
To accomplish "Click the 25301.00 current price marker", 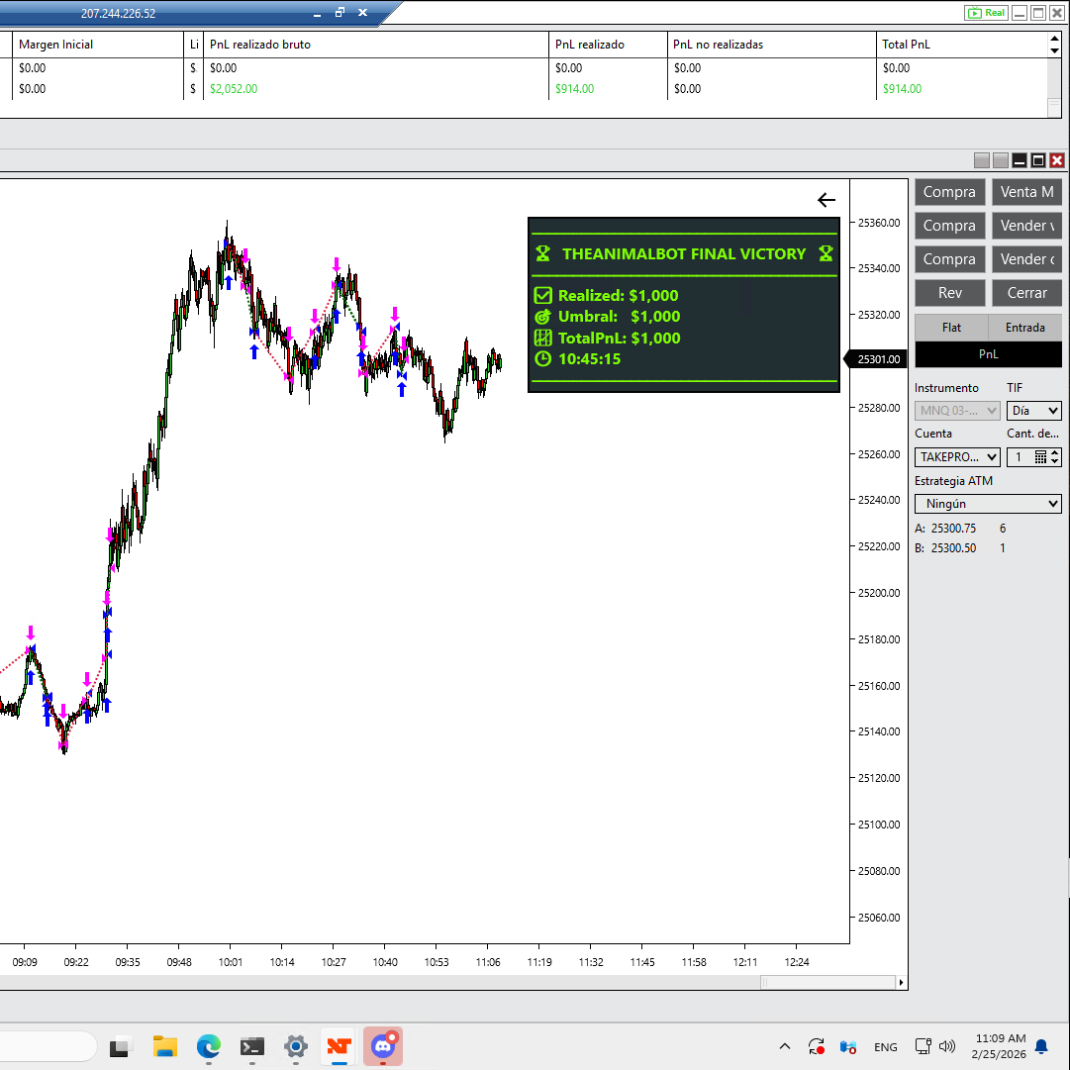I will click(876, 359).
